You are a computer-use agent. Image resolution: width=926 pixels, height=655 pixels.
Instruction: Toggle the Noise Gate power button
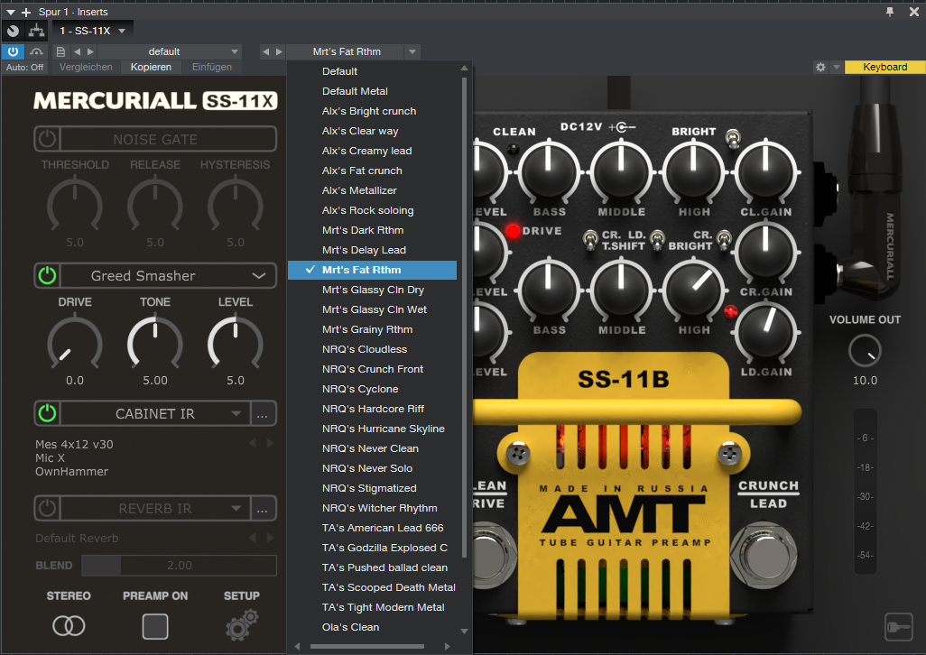click(x=48, y=139)
